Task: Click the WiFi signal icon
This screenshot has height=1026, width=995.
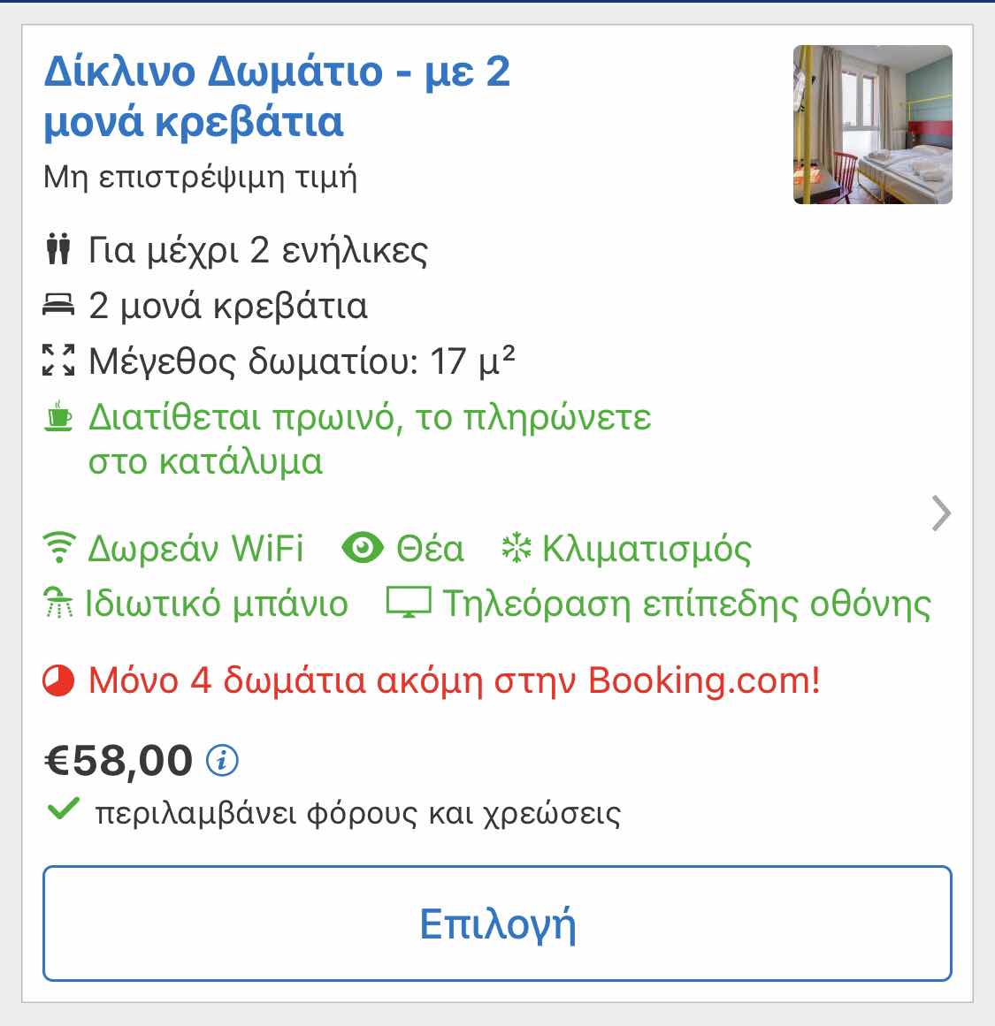Action: point(59,548)
